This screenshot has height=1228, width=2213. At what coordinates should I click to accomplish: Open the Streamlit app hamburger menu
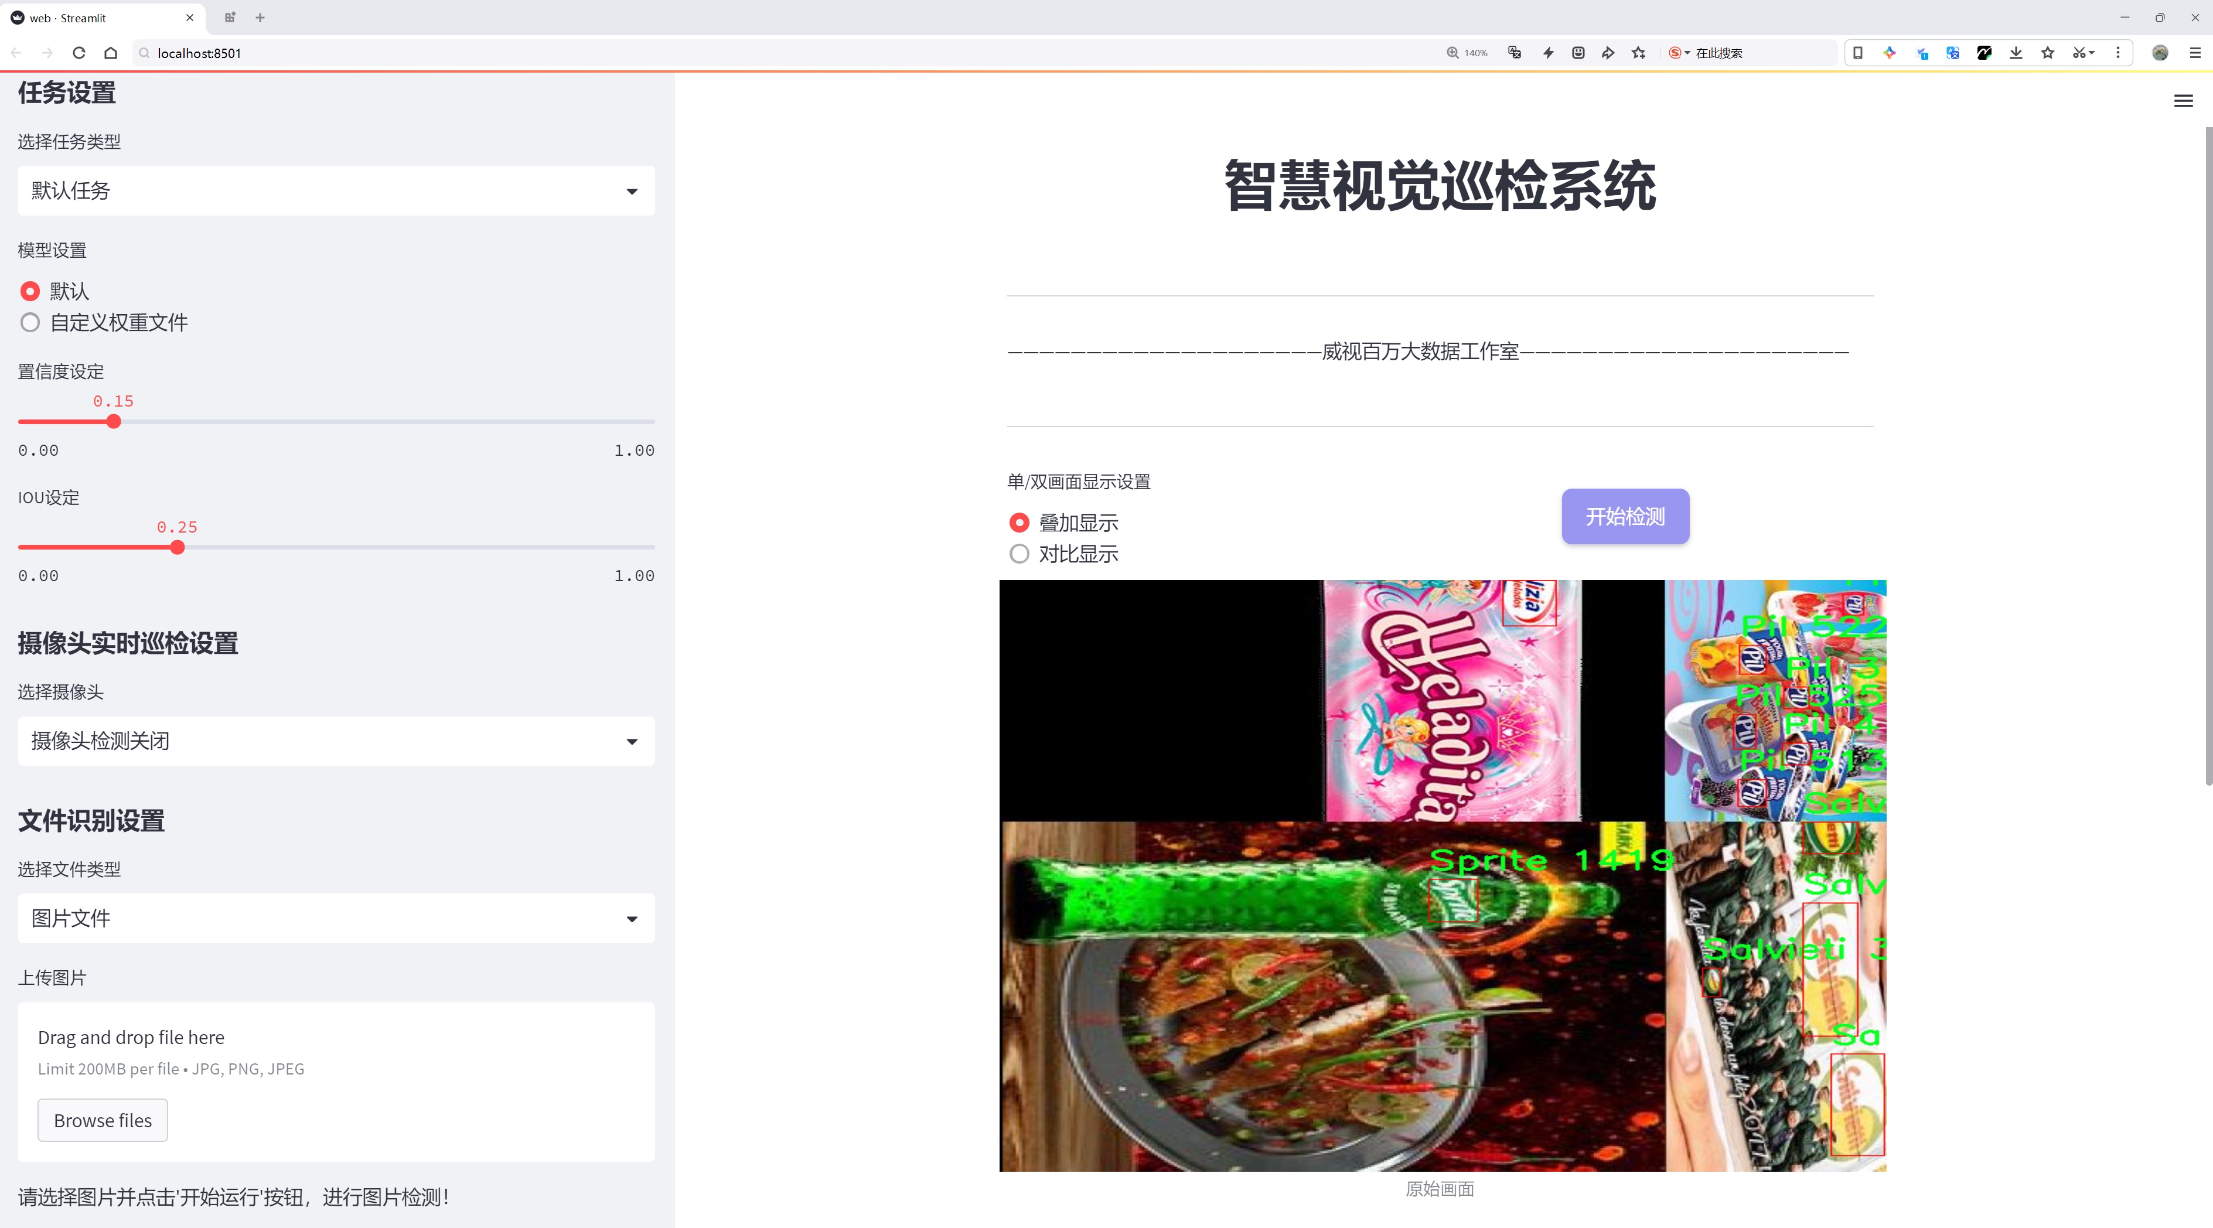[2183, 101]
